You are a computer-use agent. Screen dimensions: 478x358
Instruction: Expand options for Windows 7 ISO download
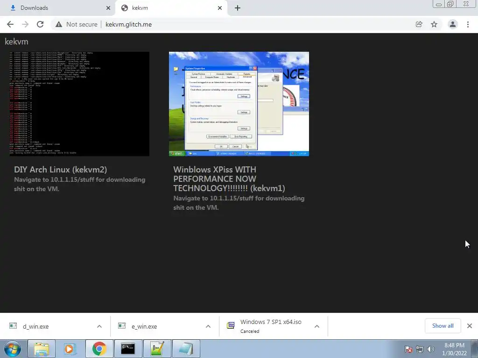pos(317,326)
